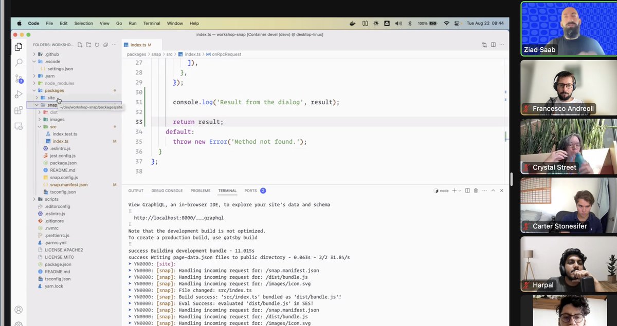Open snap.config.js in explorer
The image size is (617, 326).
pyautogui.click(x=64, y=177)
